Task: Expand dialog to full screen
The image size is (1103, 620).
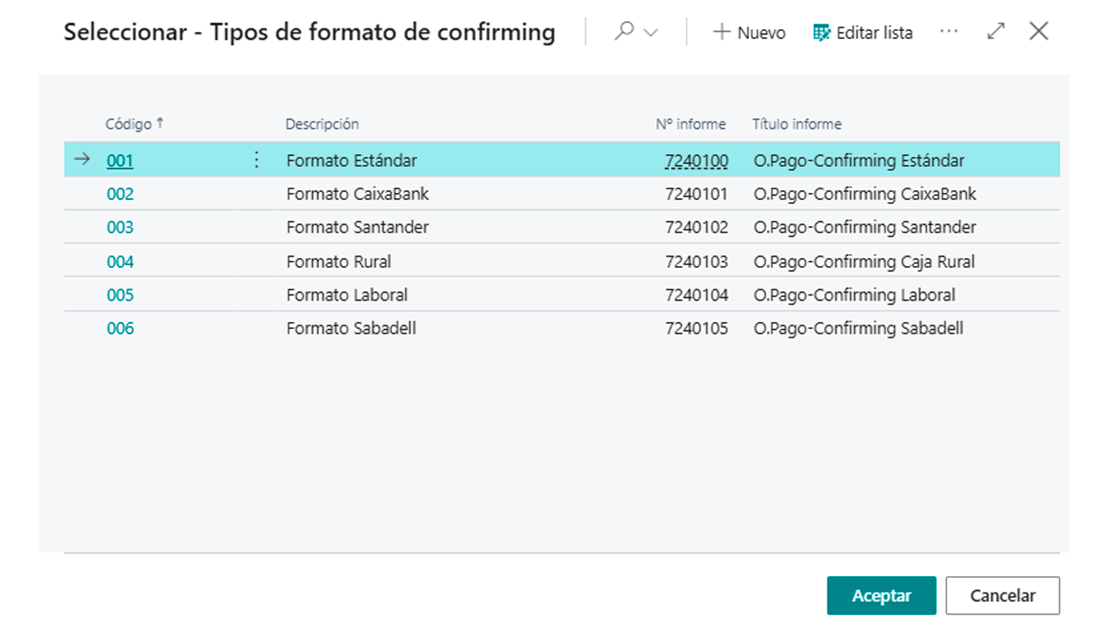Action: point(996,32)
